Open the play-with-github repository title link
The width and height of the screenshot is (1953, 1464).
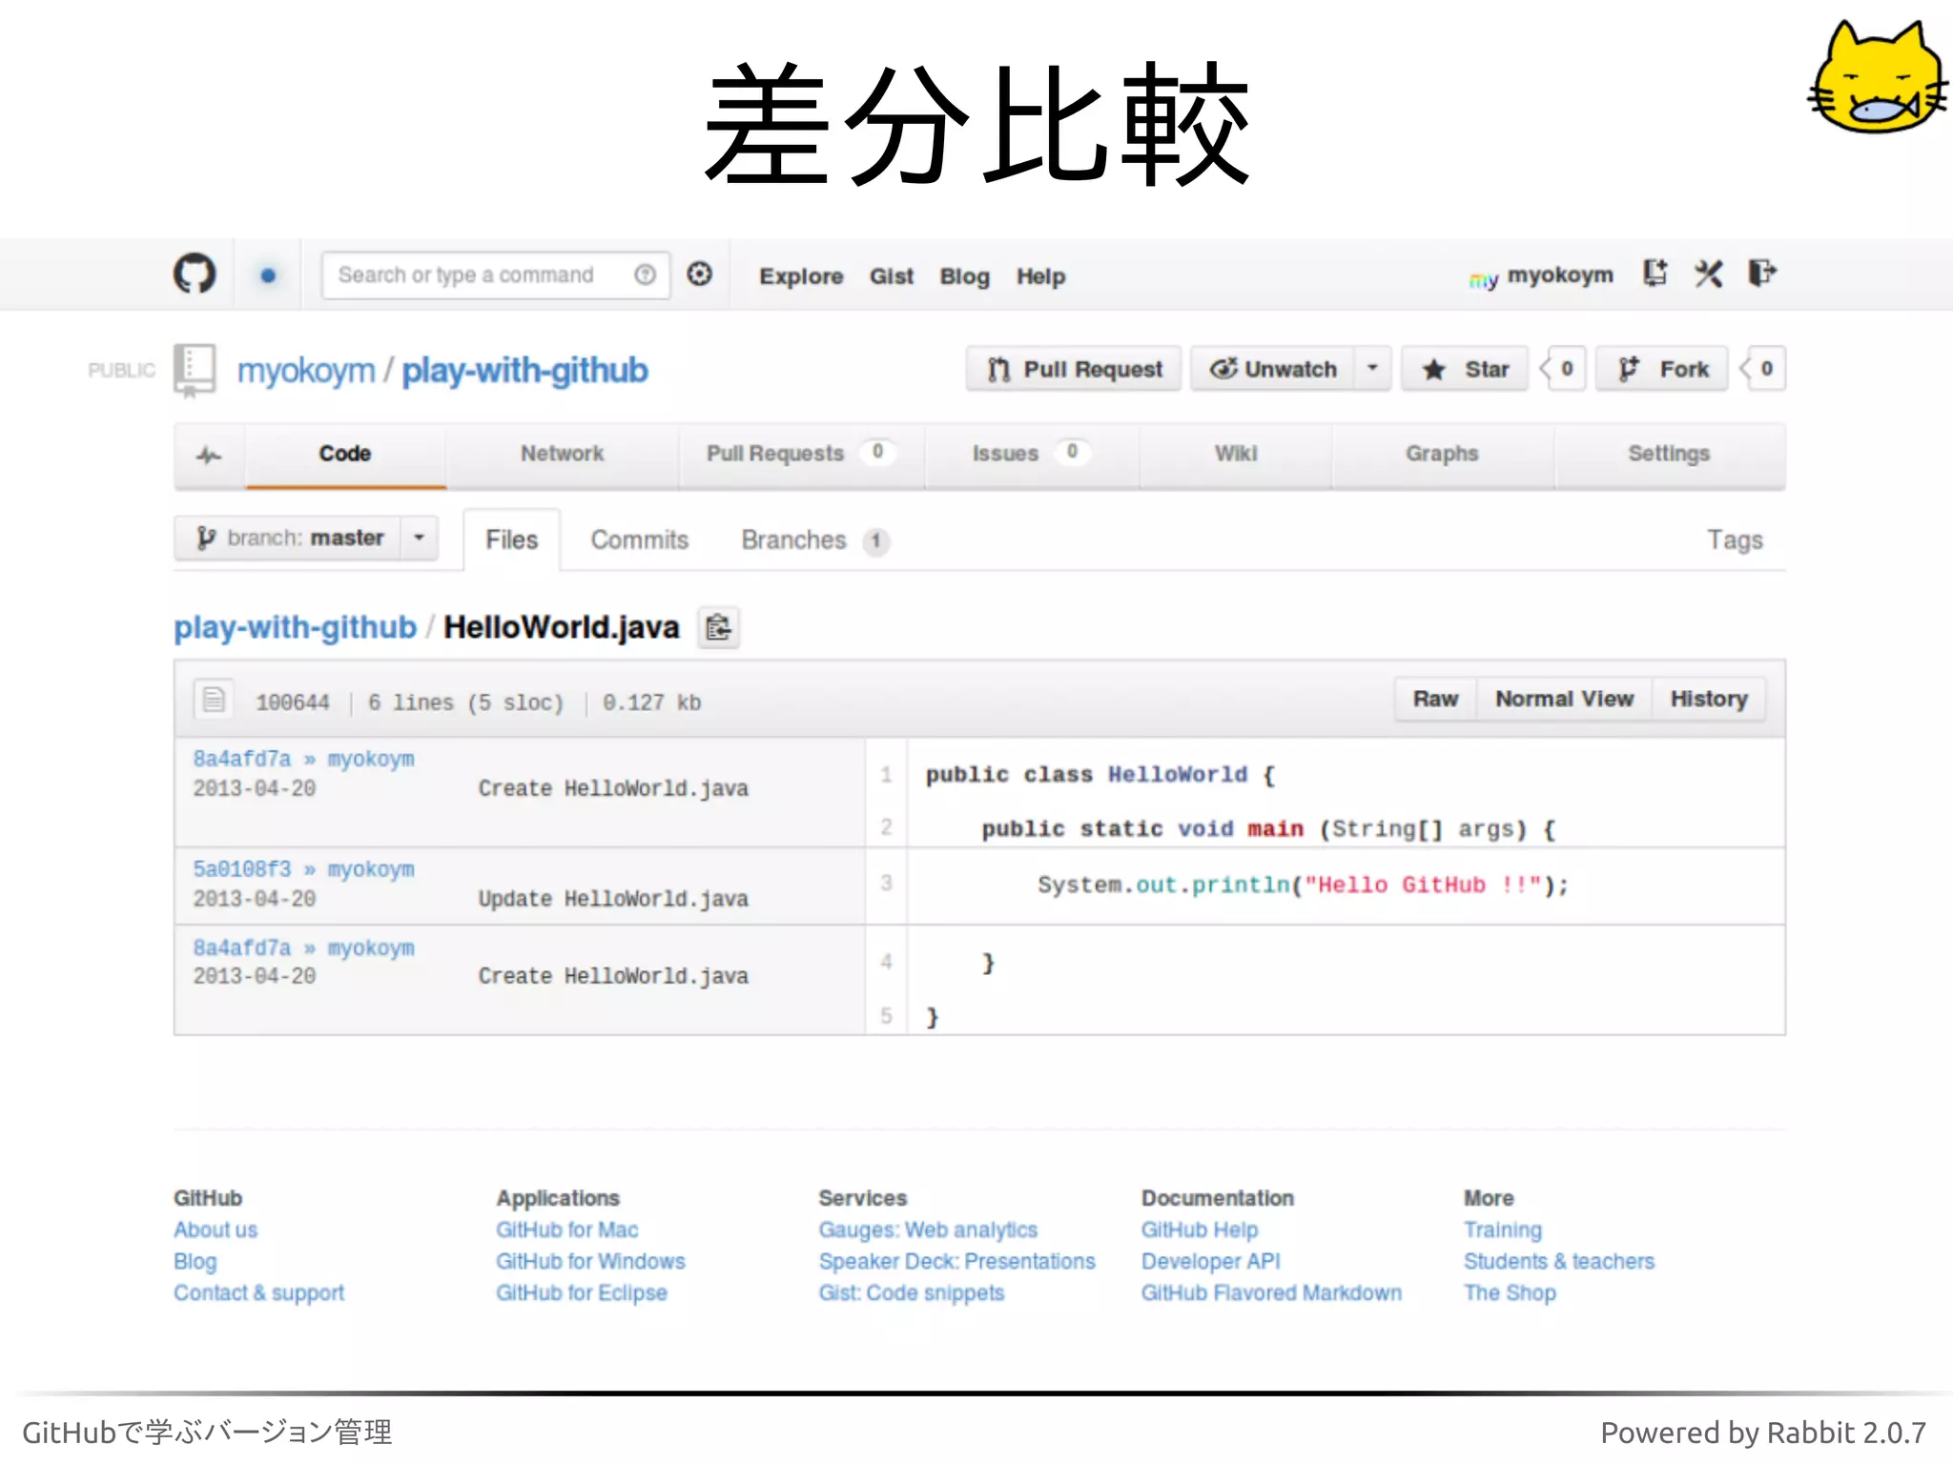(x=524, y=370)
